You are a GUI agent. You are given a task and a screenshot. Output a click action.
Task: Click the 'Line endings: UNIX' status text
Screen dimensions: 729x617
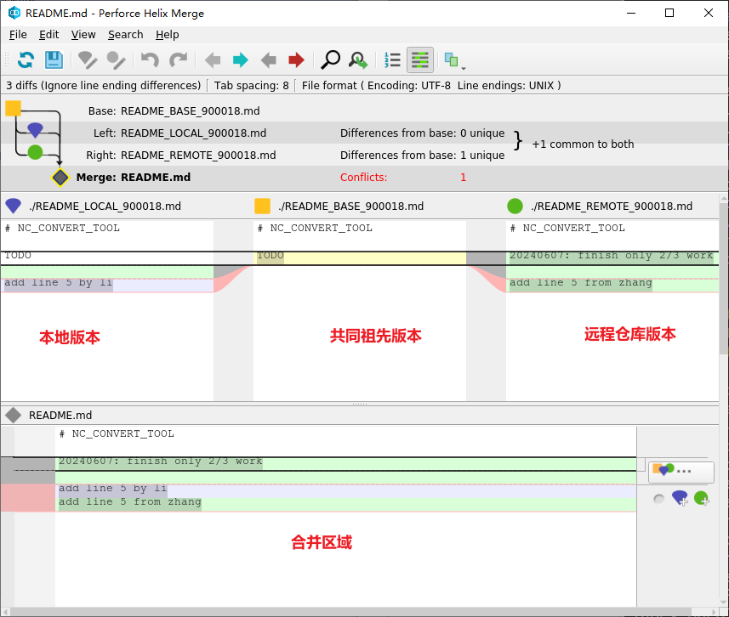pyautogui.click(x=506, y=86)
